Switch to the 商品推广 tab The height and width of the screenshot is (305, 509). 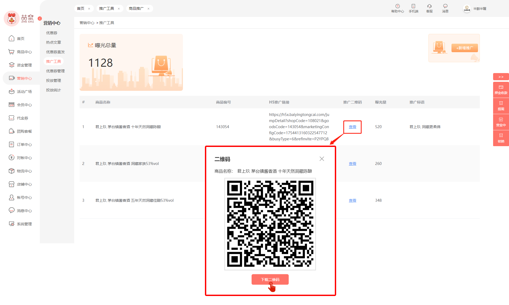[x=136, y=9]
